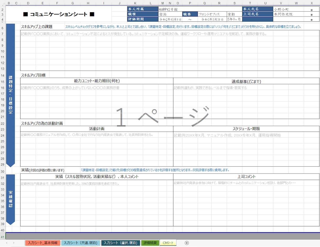
Task: Click the 上司コメント entry area
Action: [246, 203]
